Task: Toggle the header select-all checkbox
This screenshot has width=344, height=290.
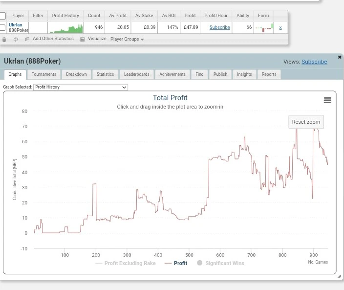Action: coord(2,16)
